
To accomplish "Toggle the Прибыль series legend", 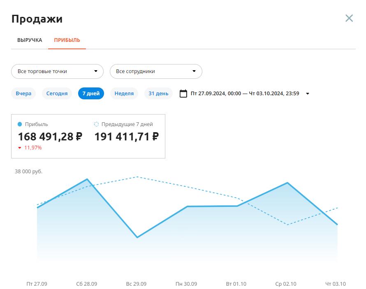I will pos(32,124).
